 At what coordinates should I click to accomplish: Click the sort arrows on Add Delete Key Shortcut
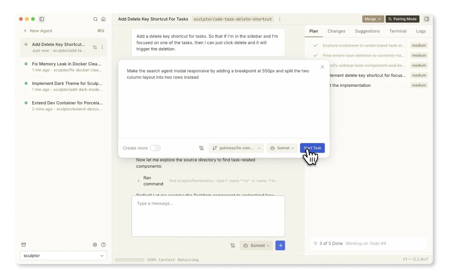tap(94, 47)
